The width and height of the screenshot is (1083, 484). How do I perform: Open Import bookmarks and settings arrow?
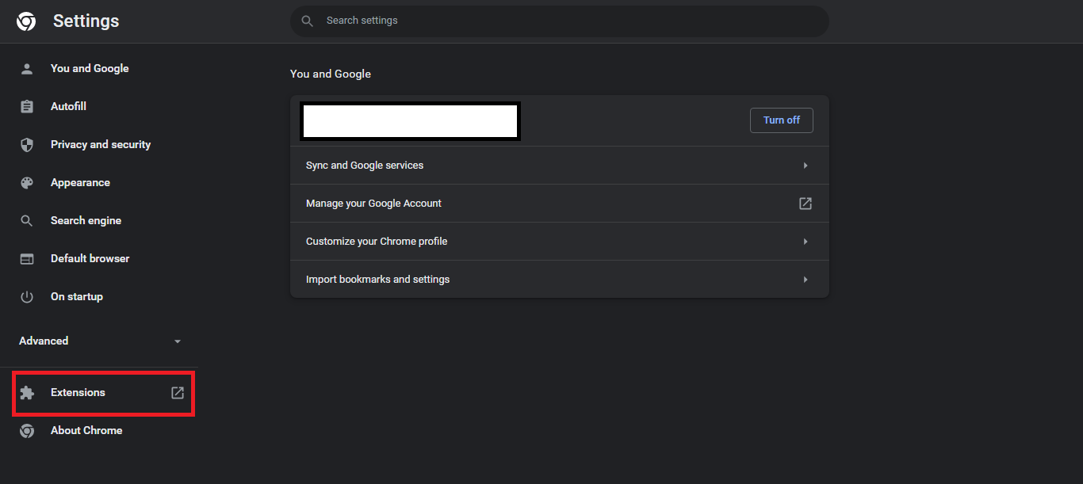(806, 280)
